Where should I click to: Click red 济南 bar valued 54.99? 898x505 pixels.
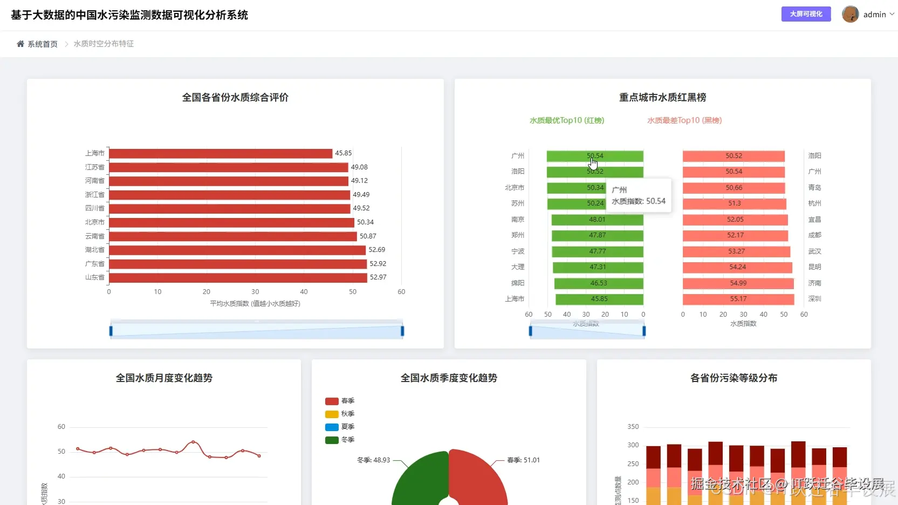tap(738, 283)
